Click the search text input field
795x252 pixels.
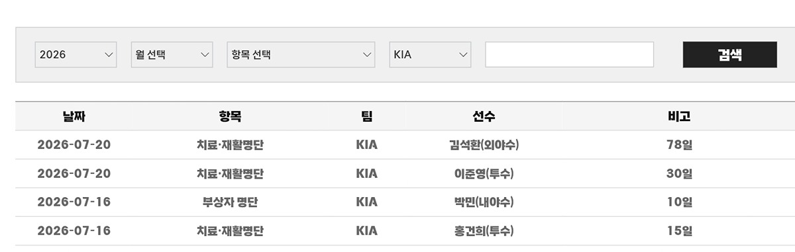pos(569,55)
